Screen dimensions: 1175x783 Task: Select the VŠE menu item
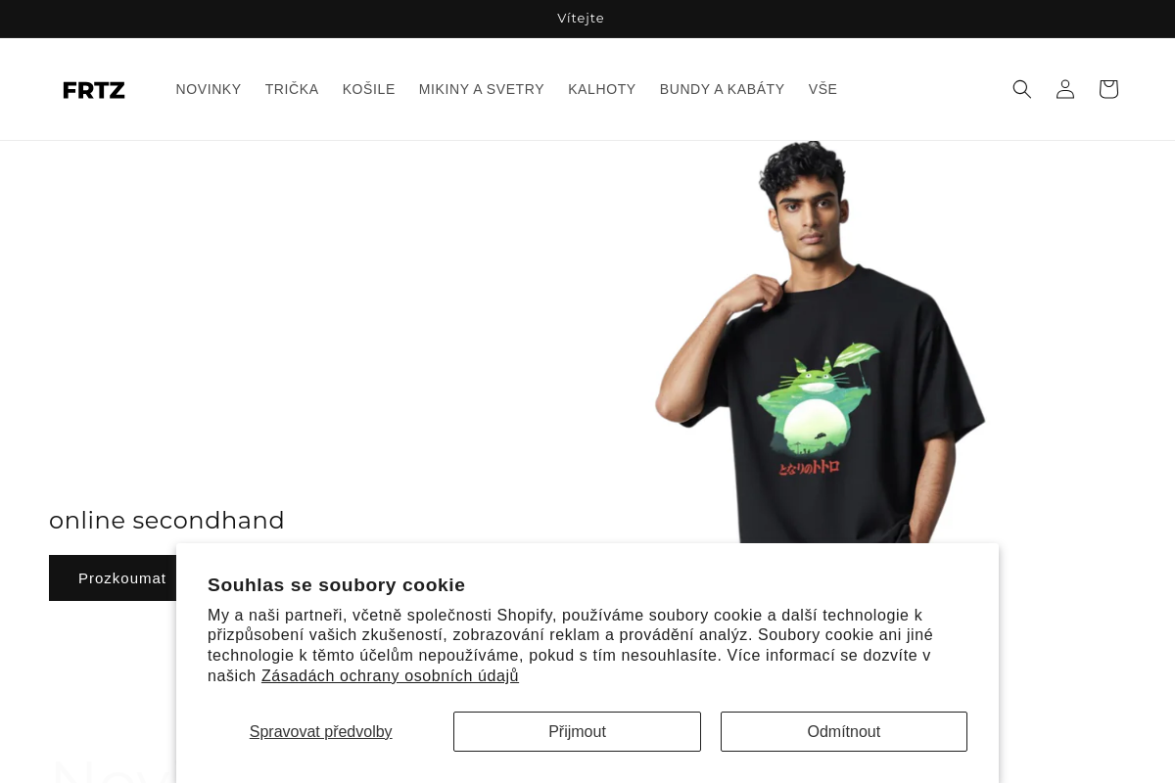pyautogui.click(x=822, y=89)
